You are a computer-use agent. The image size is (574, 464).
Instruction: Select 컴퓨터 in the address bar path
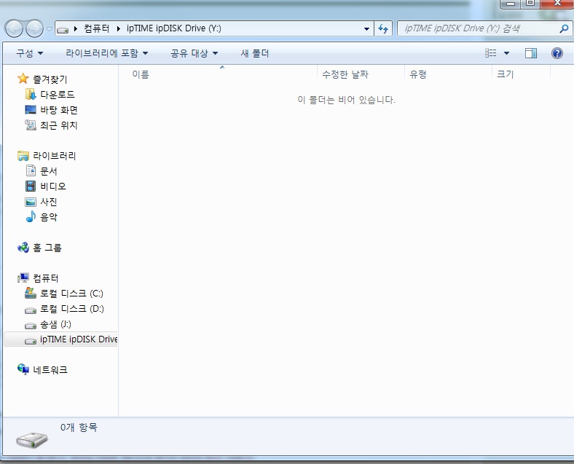point(97,28)
